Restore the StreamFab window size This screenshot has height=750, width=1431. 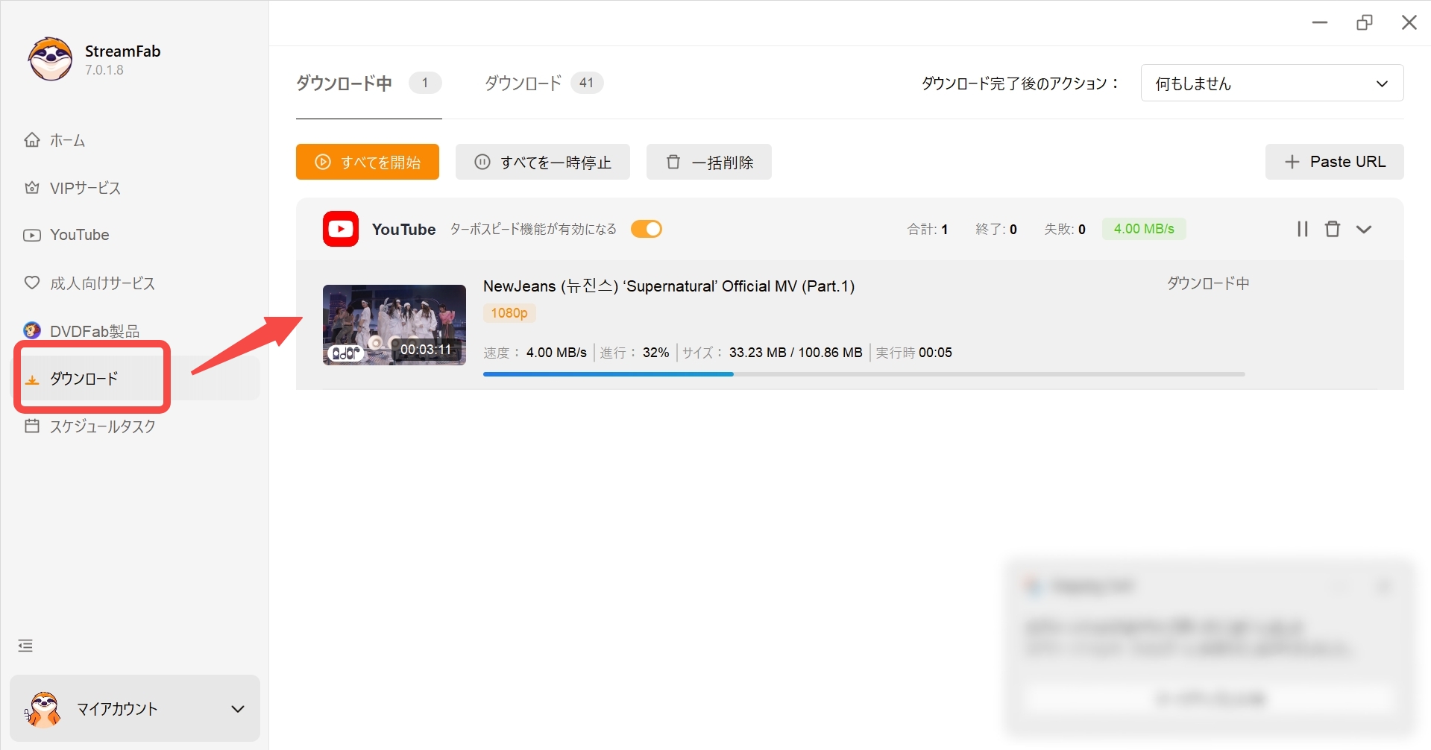click(x=1365, y=22)
